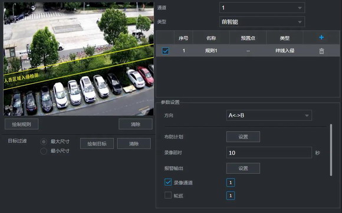Select channel 1 box for 录像通道
342x213 pixels.
[x=231, y=182]
